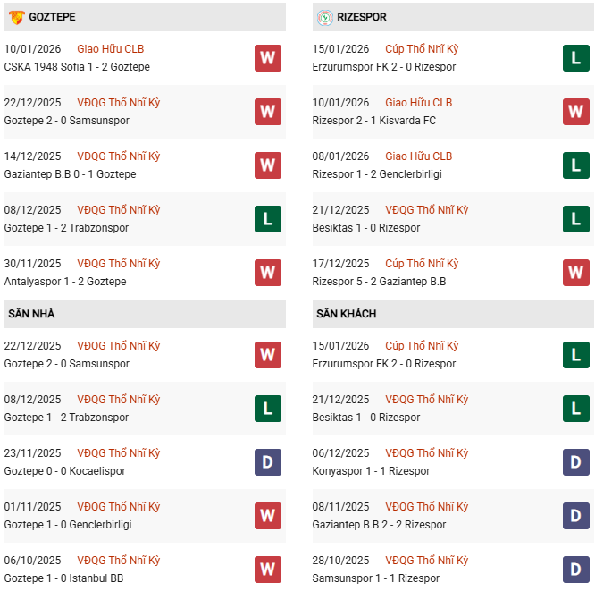Viewport: 595px width, 591px height.
Task: Open Cúp Thổ Nhĩ Kỳ link on 17/12/2025 row
Action: point(422,264)
